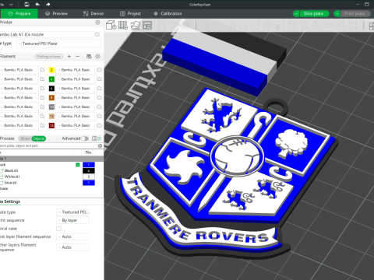The image size is (374, 280).
Task: Click the dark red filament 14 swatch
Action: 51,125
